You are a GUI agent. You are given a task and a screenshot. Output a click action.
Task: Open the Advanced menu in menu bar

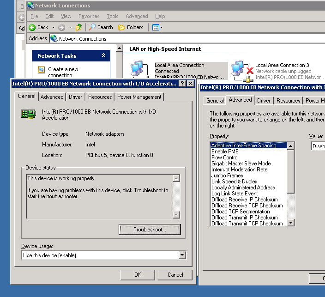137,16
